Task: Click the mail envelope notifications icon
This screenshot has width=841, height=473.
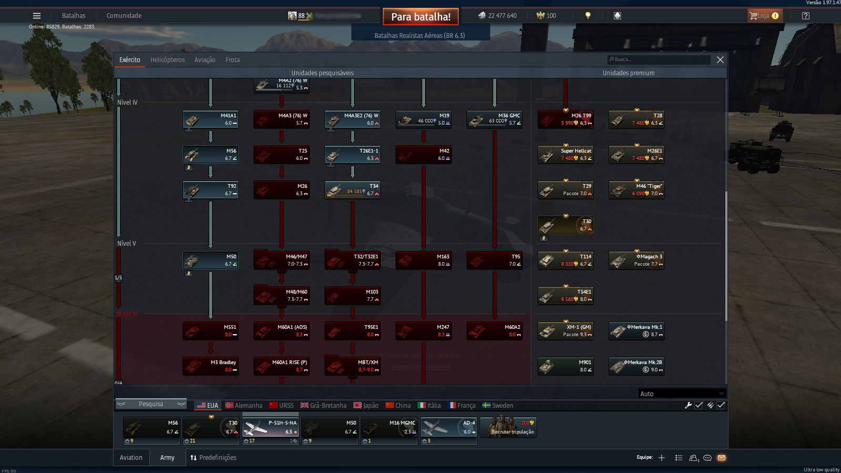Action: coord(722,458)
